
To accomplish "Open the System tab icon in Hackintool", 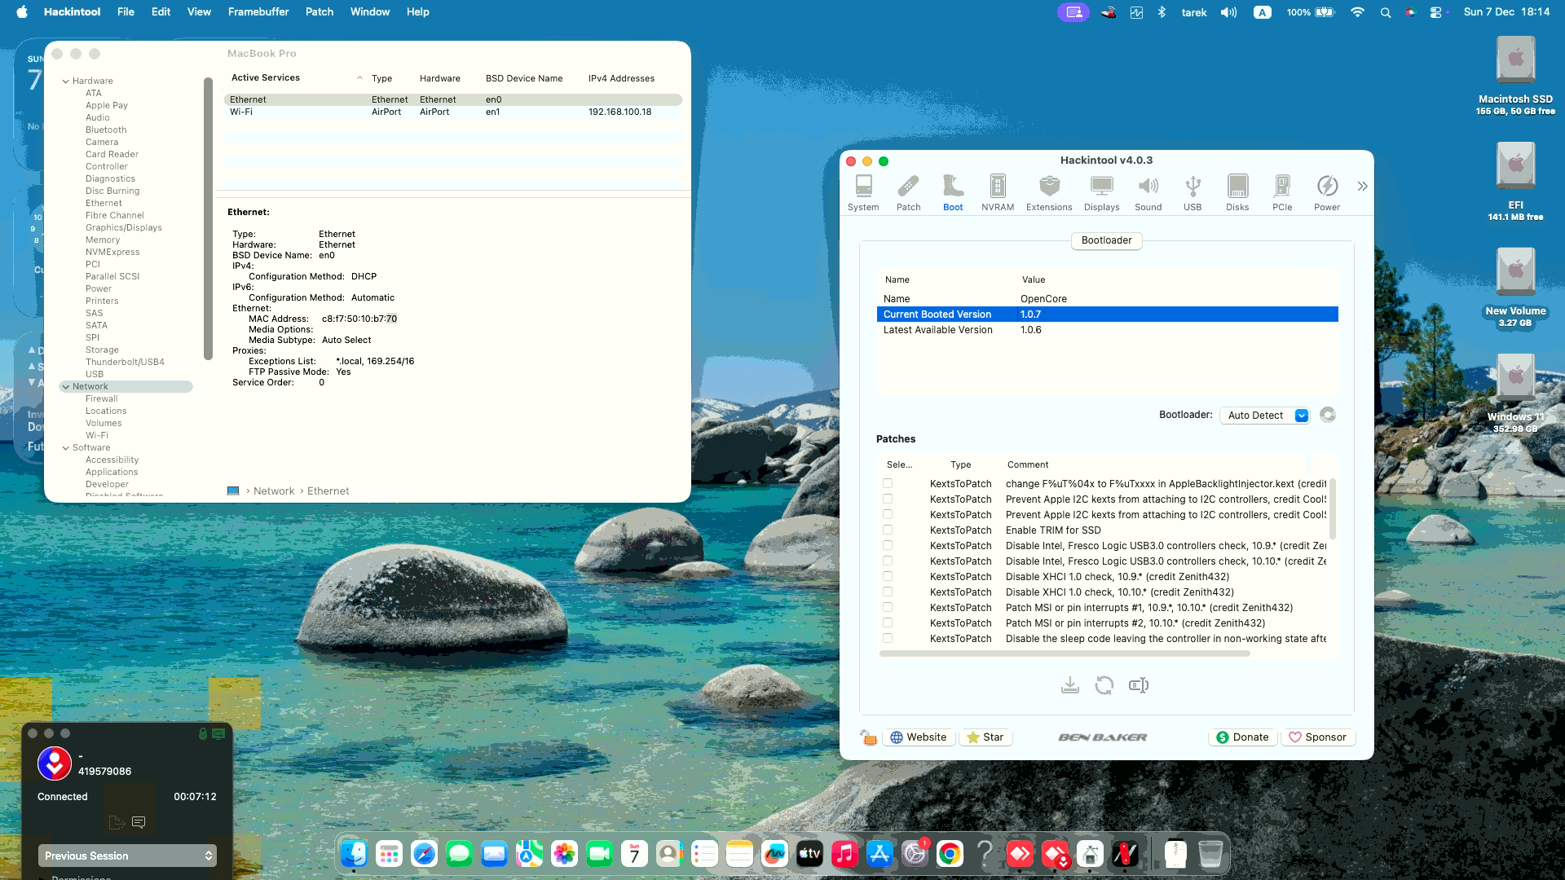I will tap(863, 191).
